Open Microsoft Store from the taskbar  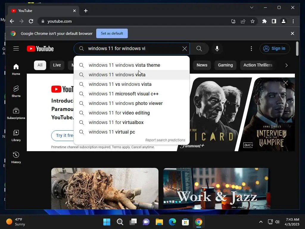coord(185,222)
